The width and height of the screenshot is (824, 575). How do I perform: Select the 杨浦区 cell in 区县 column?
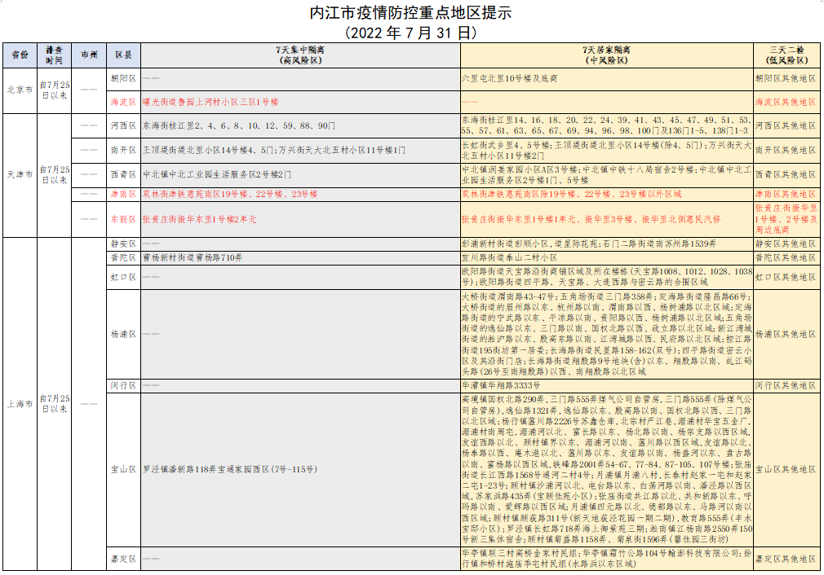(124, 334)
